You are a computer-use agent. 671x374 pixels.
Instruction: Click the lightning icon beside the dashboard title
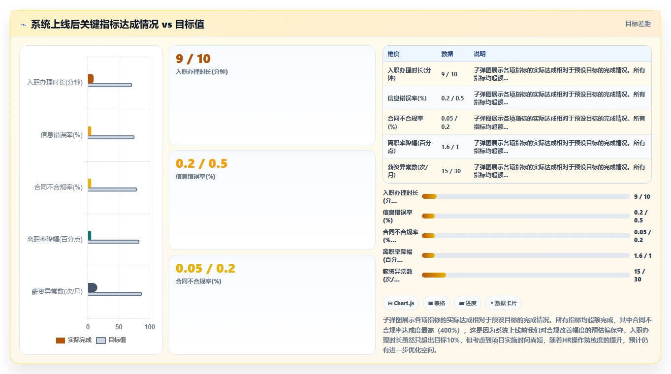coord(24,25)
